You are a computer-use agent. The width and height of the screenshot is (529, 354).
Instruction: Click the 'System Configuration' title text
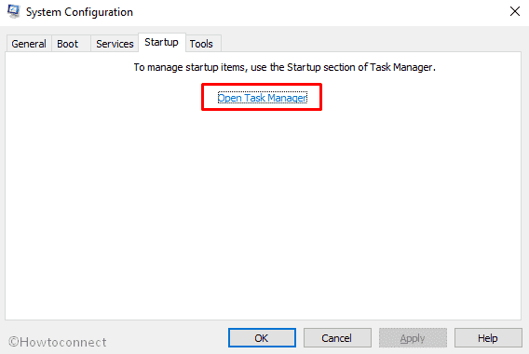[x=79, y=12]
